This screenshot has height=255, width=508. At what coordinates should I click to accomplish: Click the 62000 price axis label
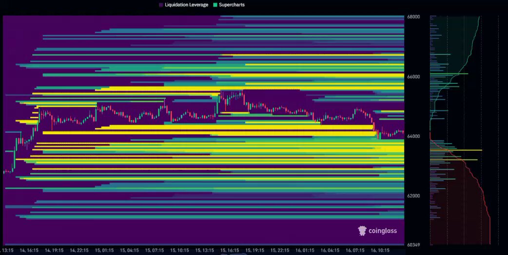pyautogui.click(x=413, y=196)
